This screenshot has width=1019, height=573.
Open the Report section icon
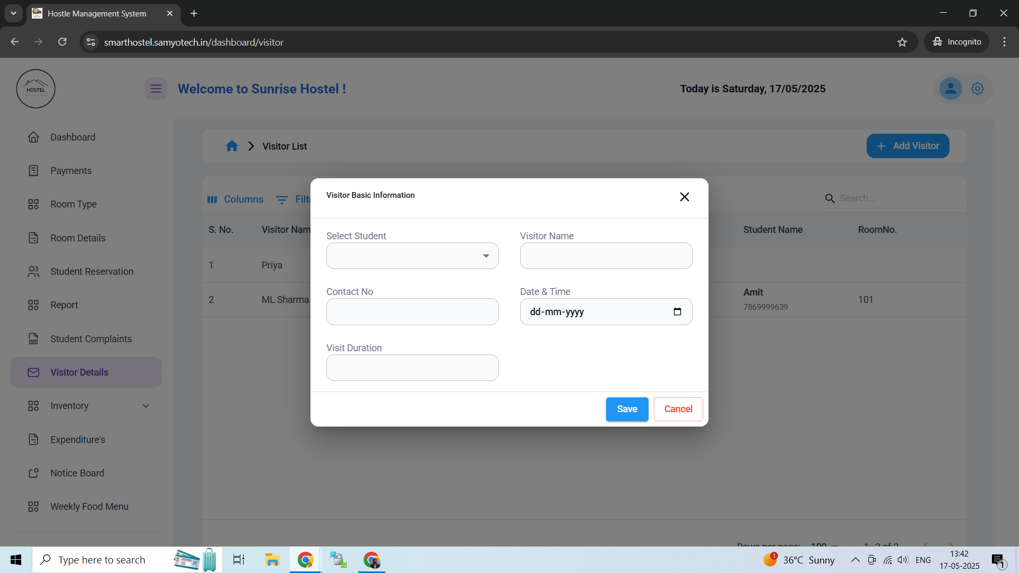click(x=33, y=305)
